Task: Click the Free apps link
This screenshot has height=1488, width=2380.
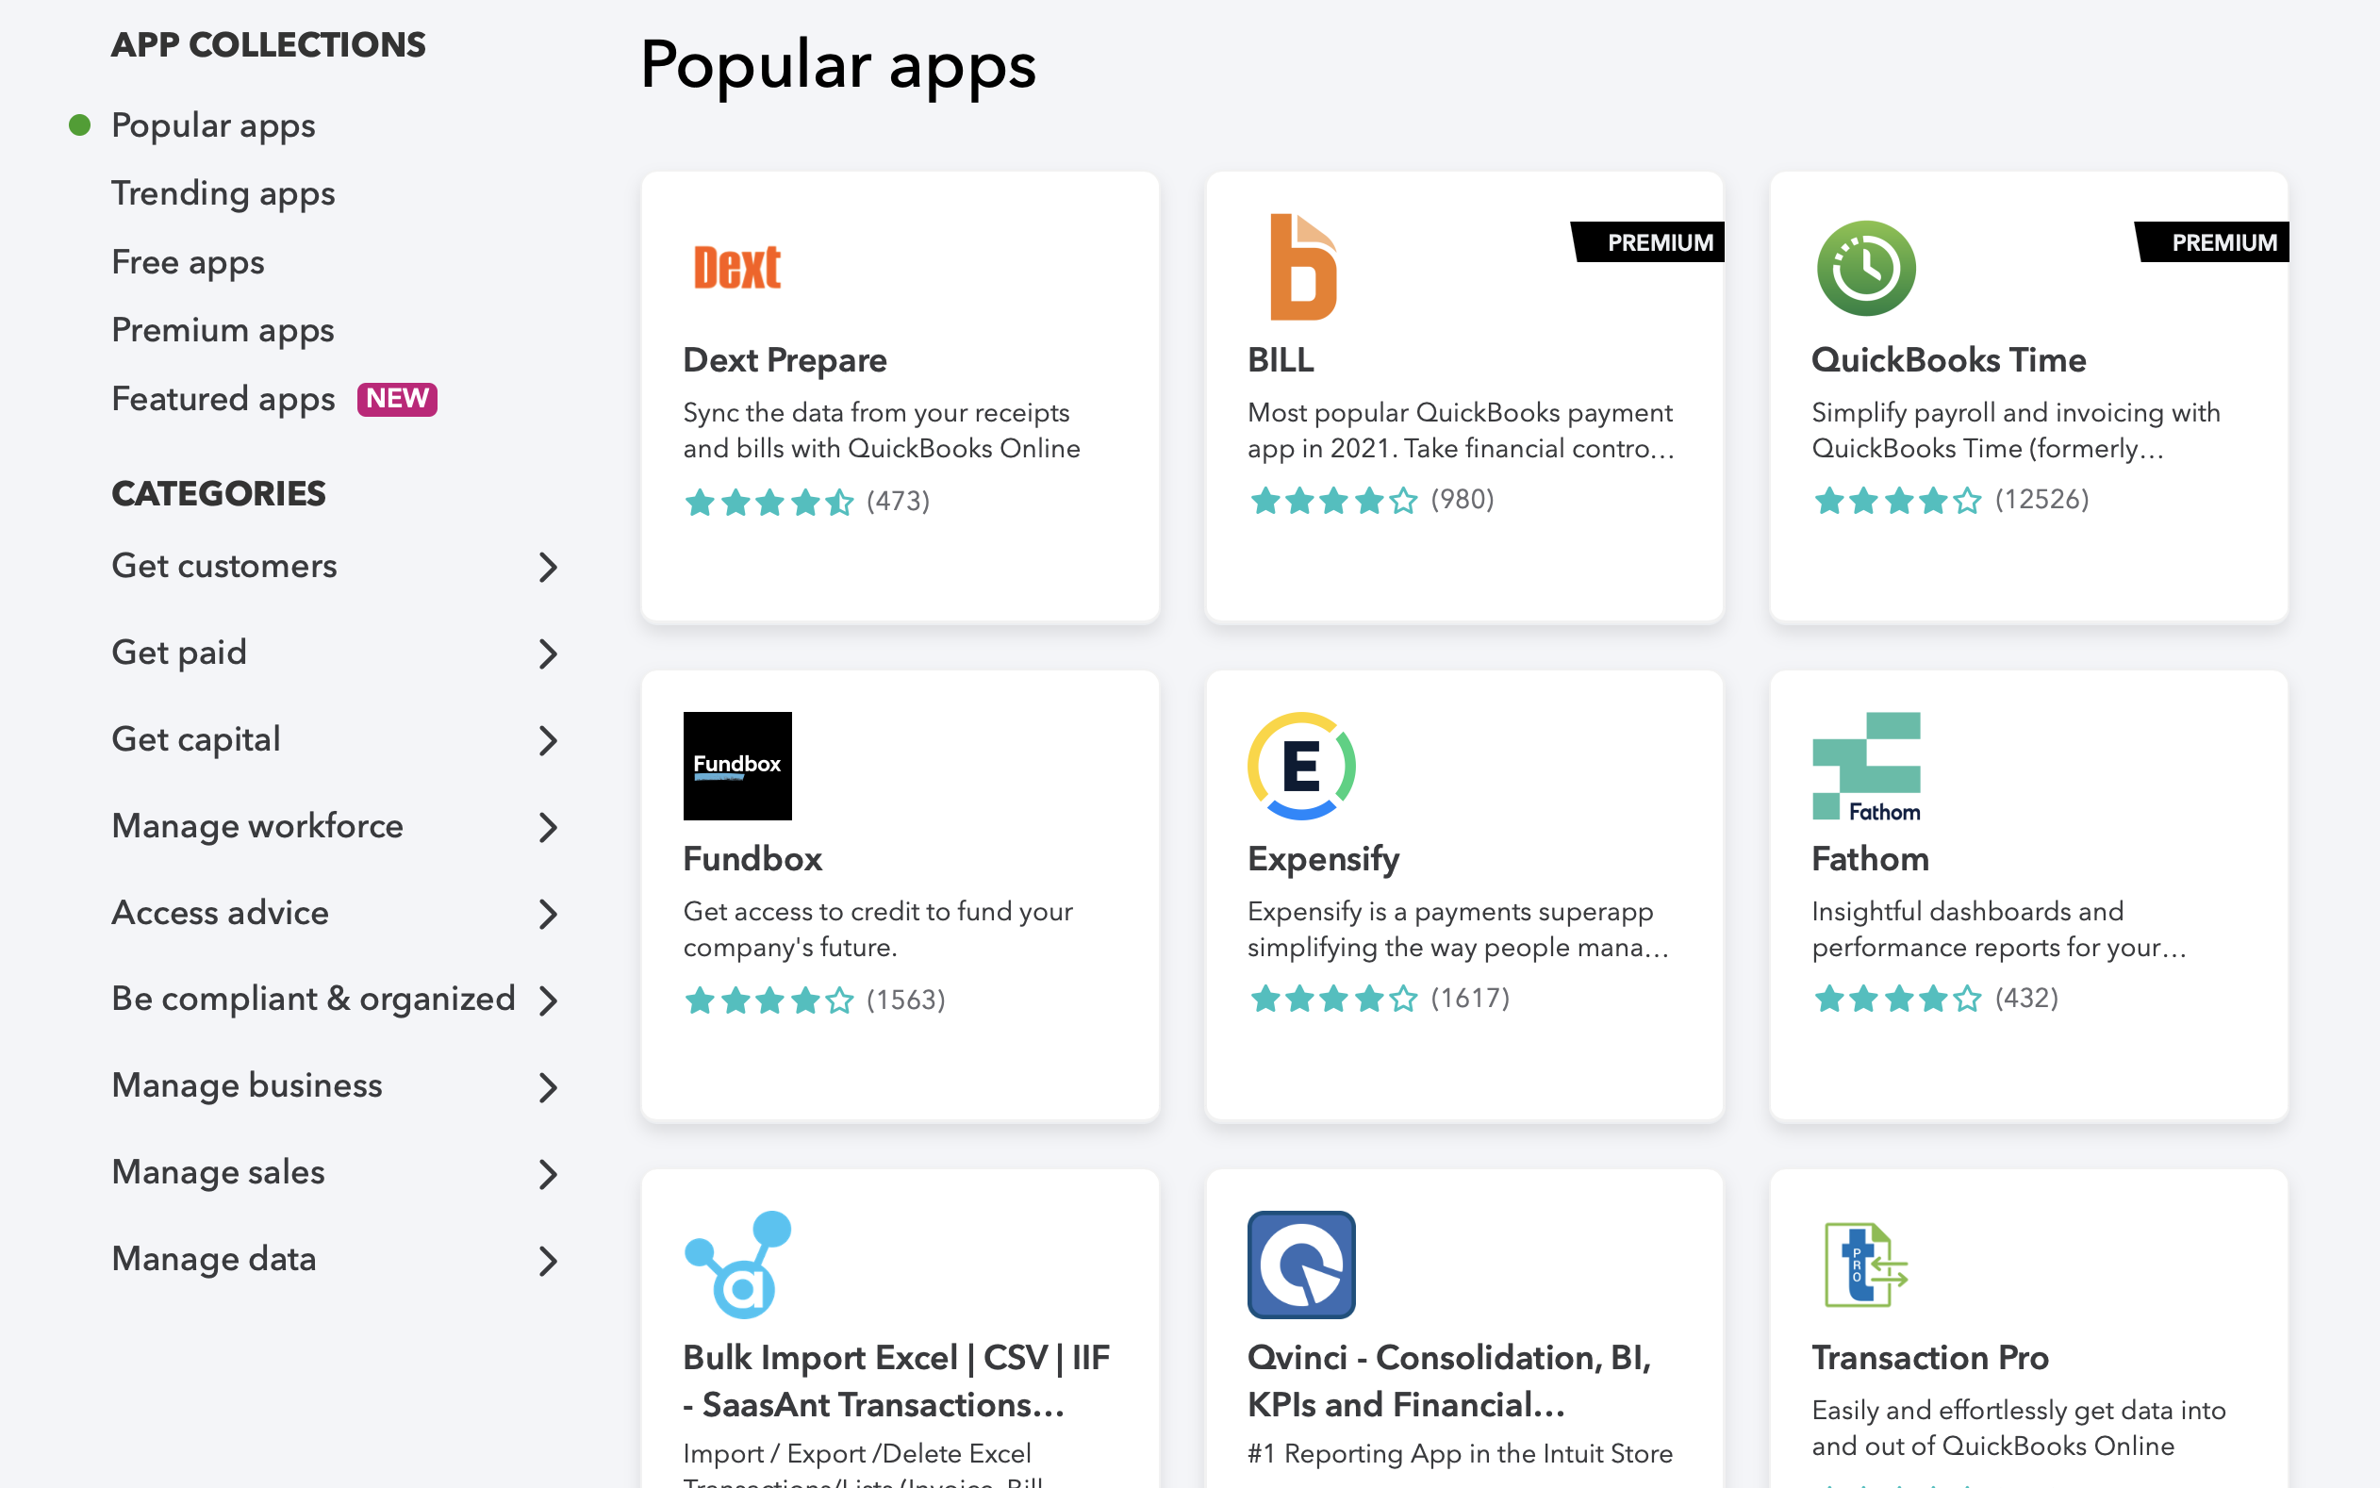Action: 187,263
